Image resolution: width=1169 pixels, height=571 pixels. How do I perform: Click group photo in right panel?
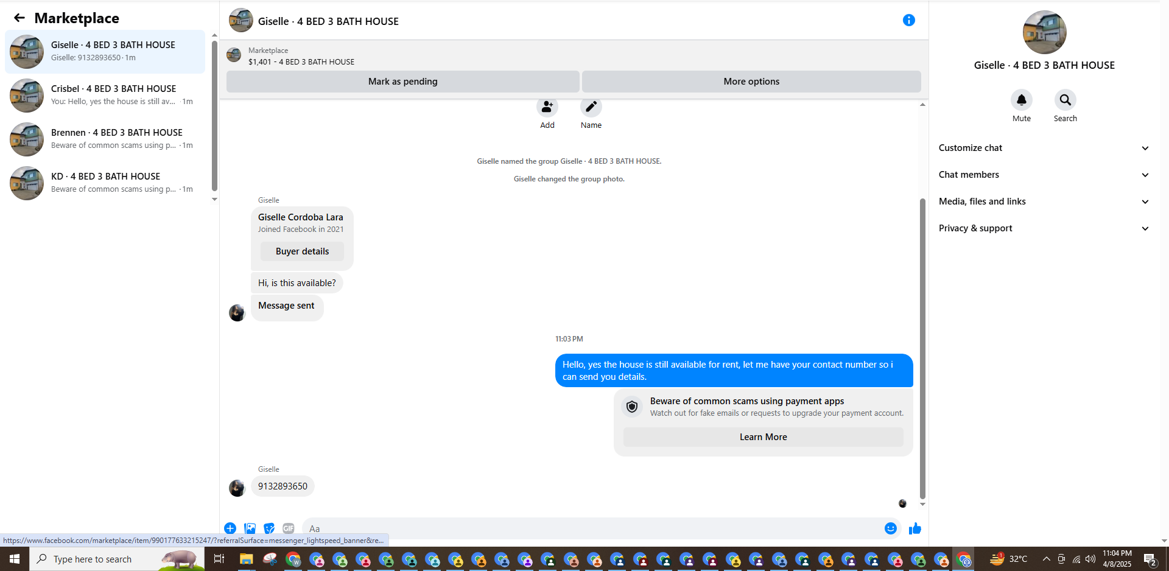tap(1044, 32)
